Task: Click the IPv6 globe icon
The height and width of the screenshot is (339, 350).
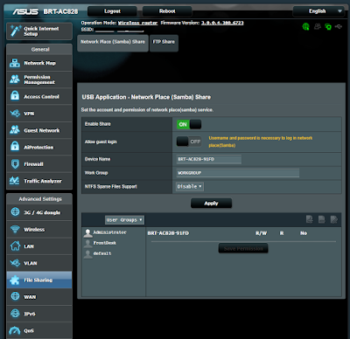Action: (15, 314)
